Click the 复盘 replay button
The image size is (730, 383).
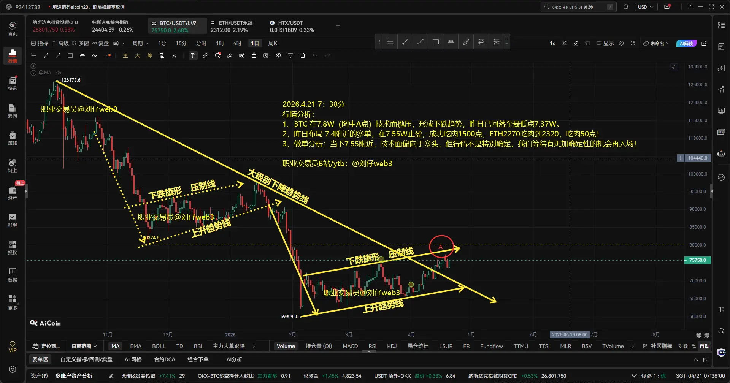click(x=101, y=43)
